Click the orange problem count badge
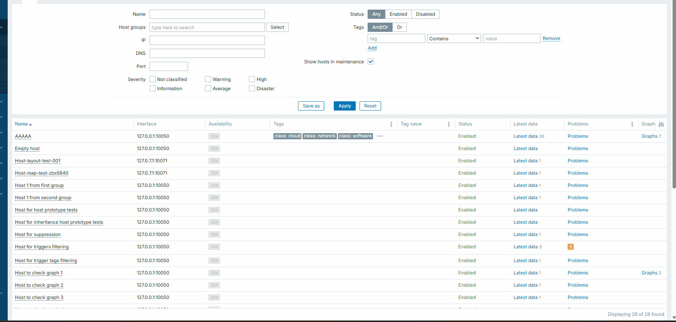The image size is (676, 322). pyautogui.click(x=570, y=247)
